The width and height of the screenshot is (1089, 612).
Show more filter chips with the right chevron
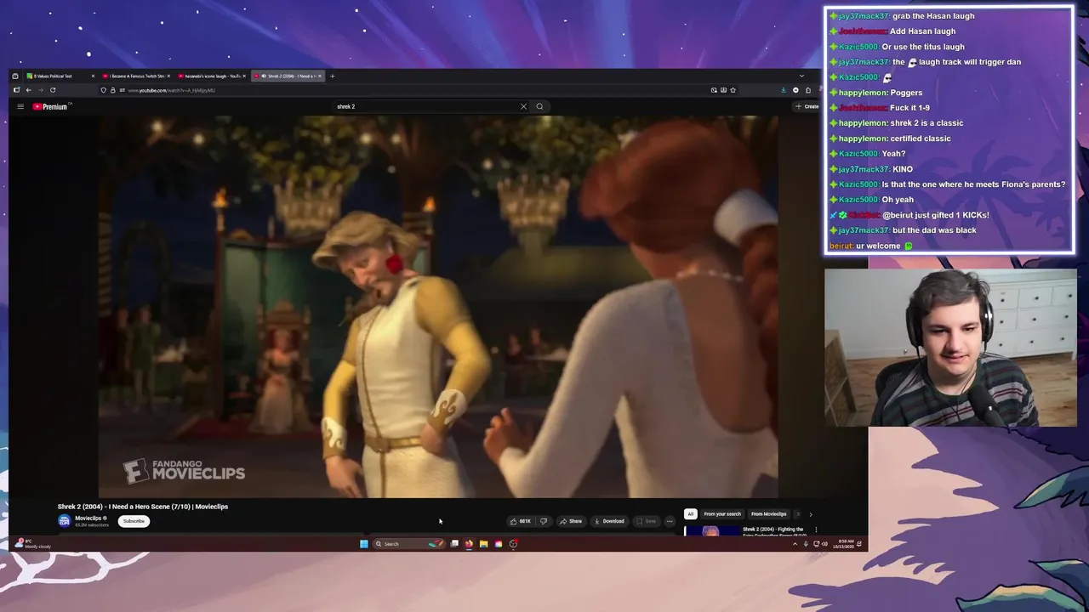(x=810, y=514)
